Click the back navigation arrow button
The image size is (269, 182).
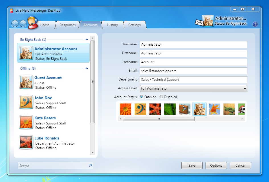pos(15,24)
